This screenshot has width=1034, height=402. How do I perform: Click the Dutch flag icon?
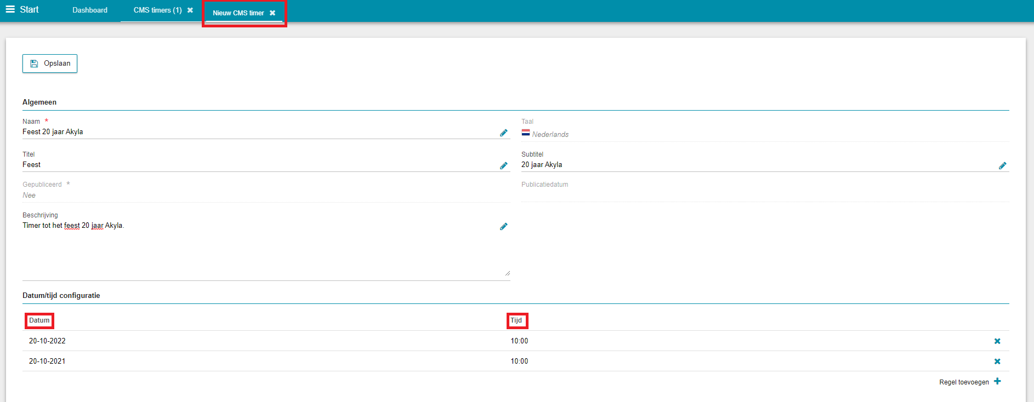pos(526,133)
